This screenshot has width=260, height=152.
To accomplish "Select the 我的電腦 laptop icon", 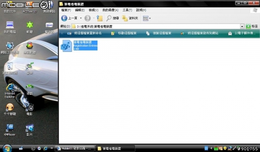I will pos(10,28).
